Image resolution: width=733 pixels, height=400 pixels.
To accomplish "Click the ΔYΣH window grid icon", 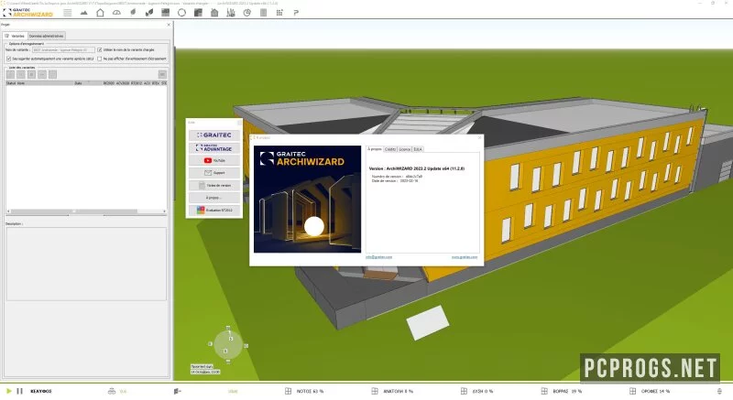I will [x=464, y=391].
